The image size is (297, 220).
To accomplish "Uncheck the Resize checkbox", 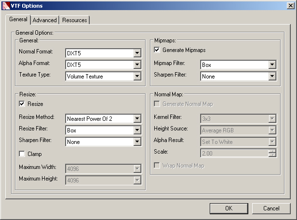I will pos(22,104).
